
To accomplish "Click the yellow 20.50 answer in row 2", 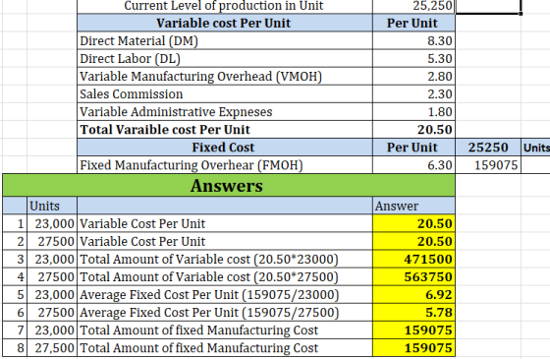I will (x=413, y=241).
